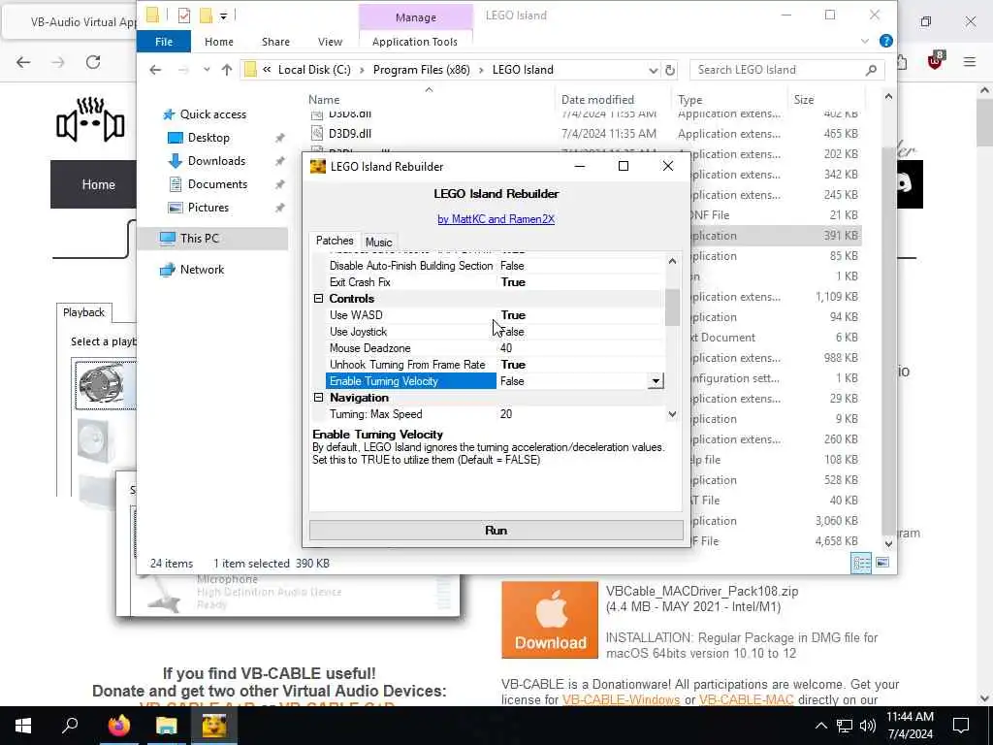Switch to the Details view icon in the status bar

point(861,563)
